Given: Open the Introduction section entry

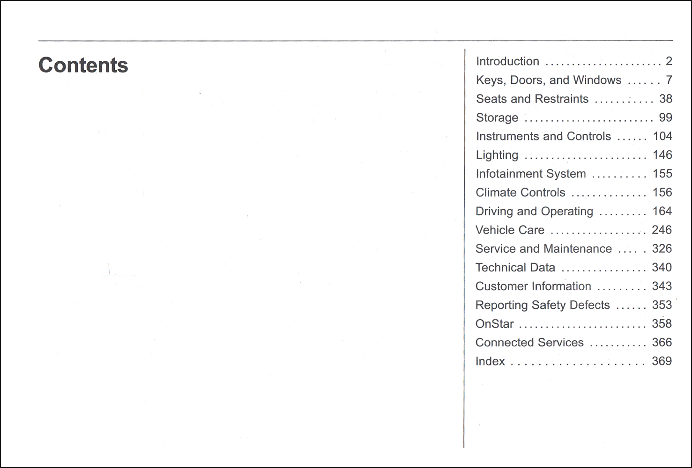Looking at the screenshot, I should click(574, 61).
